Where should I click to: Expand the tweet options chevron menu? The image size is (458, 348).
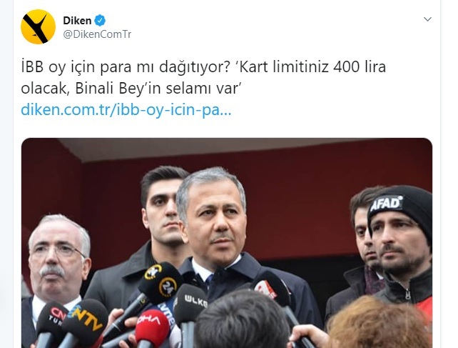click(x=427, y=19)
